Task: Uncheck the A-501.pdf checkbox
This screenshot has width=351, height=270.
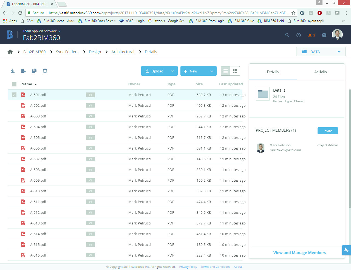Action: [x=14, y=95]
